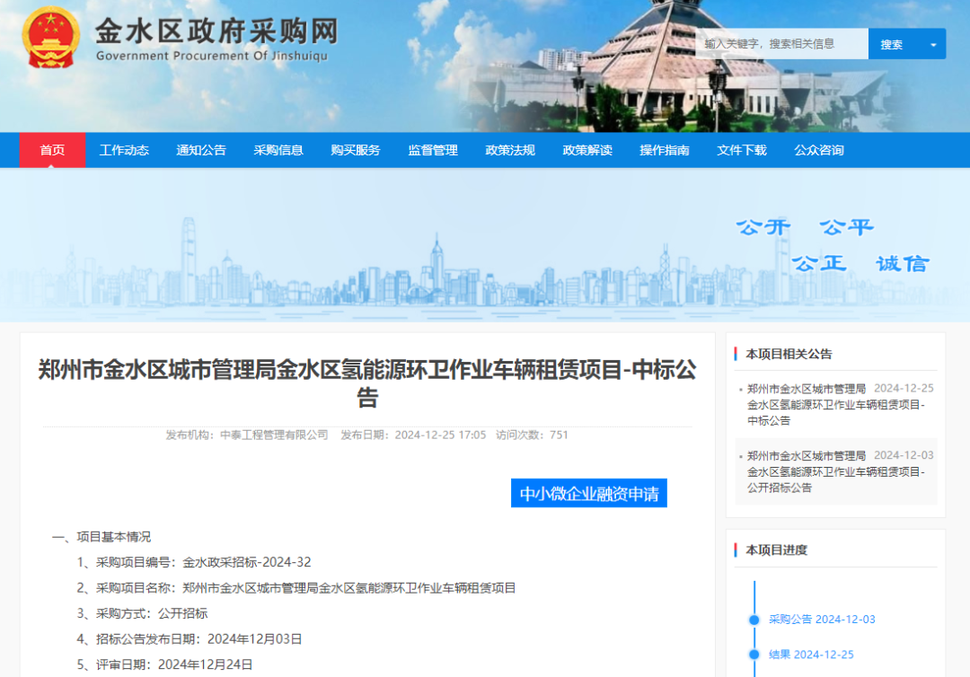Viewport: 970px width, 677px height.
Task: Click the announcement title heading
Action: point(367,382)
